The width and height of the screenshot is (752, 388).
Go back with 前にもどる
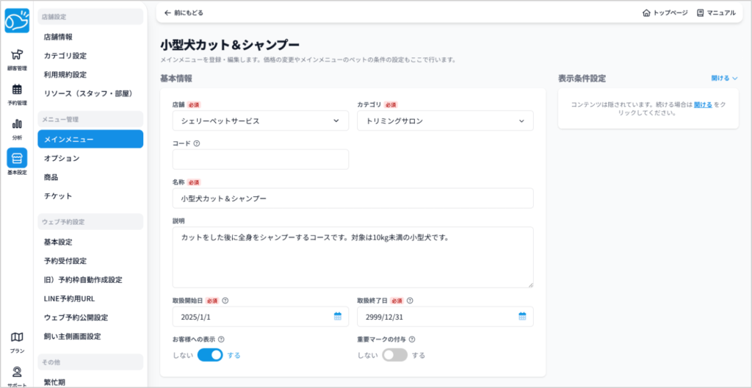[184, 13]
